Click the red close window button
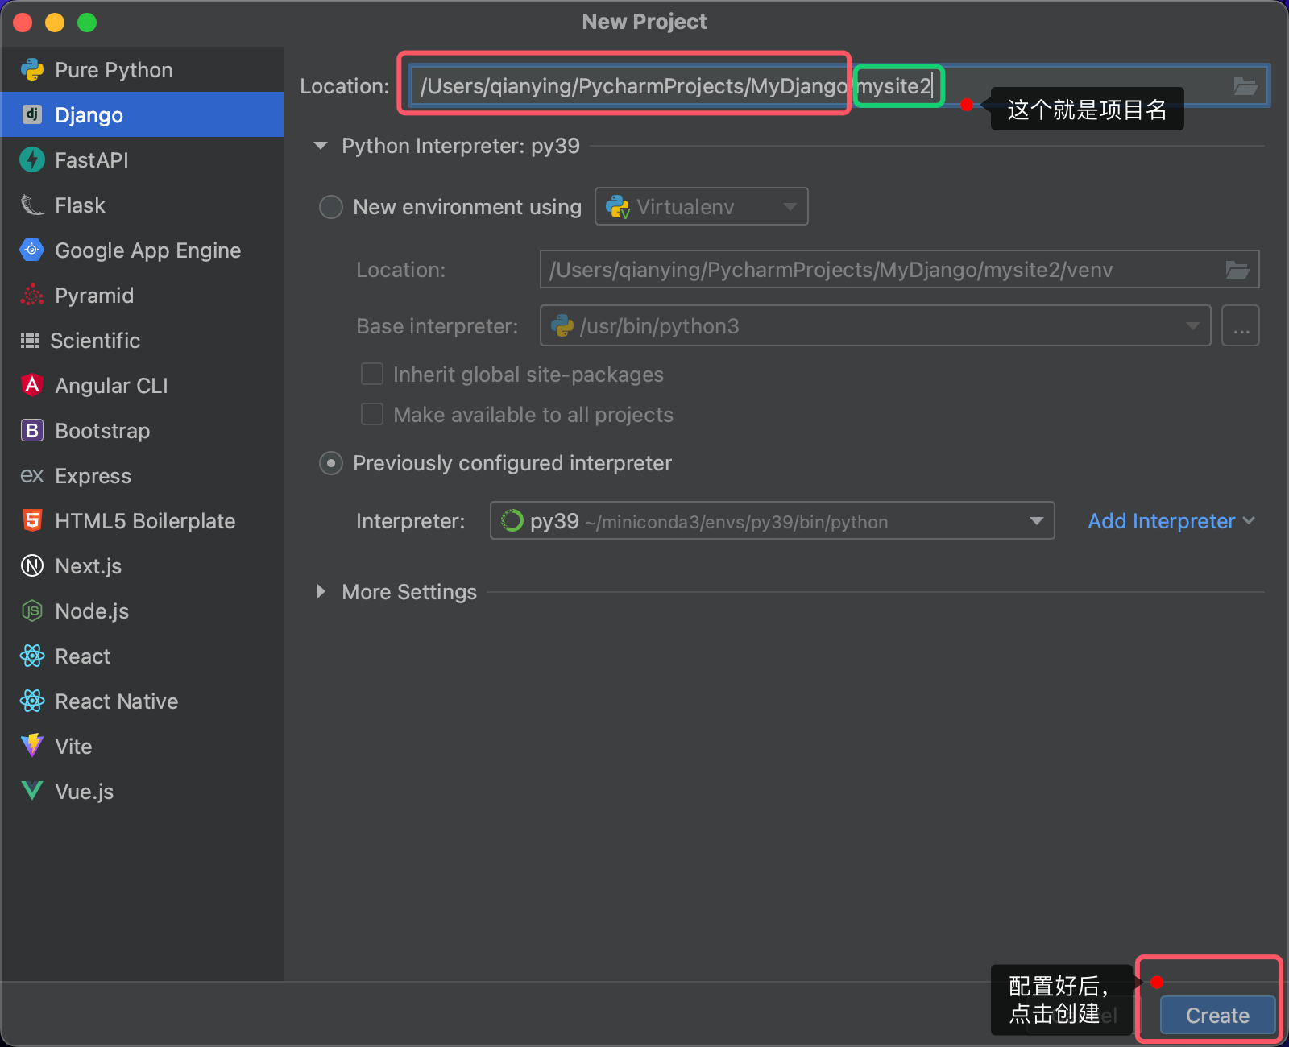 click(23, 23)
